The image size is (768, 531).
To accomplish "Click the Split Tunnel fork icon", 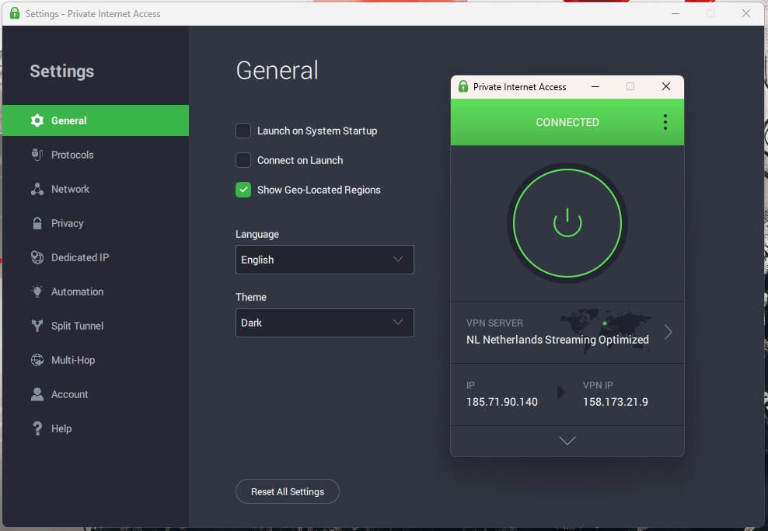I will coord(37,326).
